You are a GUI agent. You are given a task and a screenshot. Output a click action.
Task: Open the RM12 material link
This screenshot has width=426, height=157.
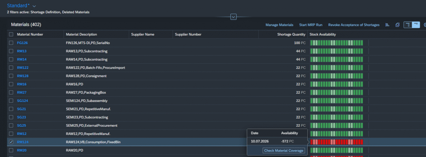tap(22, 134)
